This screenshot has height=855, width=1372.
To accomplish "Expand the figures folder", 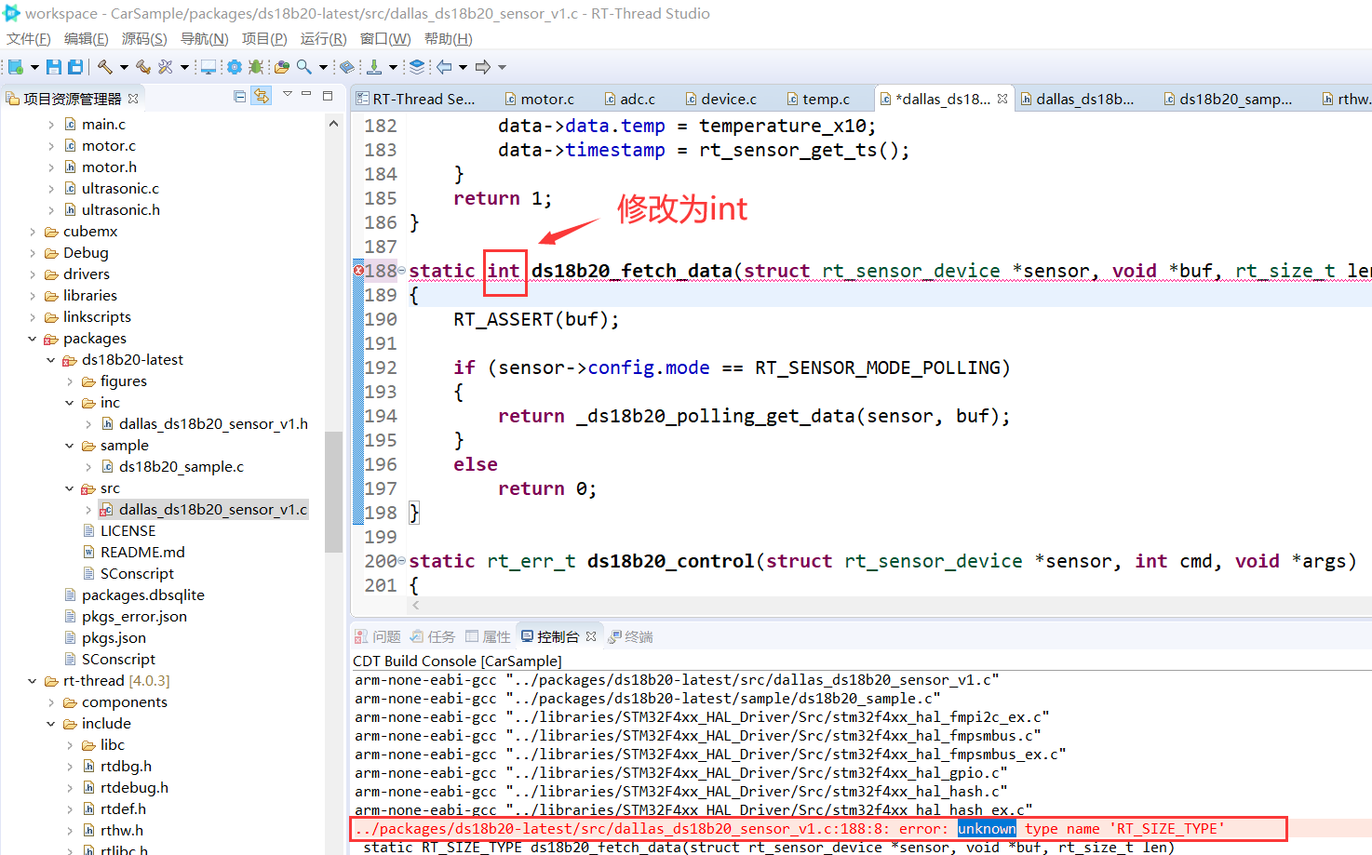I will click(x=70, y=381).
